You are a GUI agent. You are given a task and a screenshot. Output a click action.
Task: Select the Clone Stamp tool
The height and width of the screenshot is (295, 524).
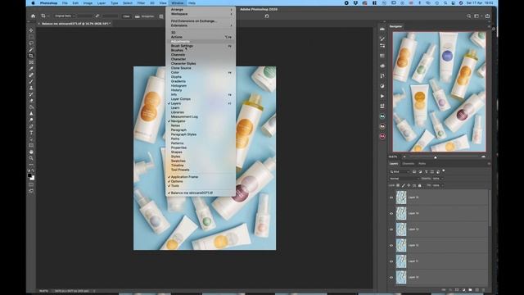point(31,88)
